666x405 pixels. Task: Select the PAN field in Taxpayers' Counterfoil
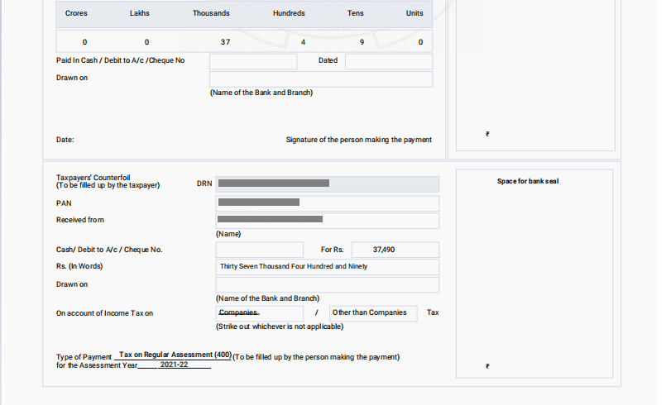tap(327, 202)
